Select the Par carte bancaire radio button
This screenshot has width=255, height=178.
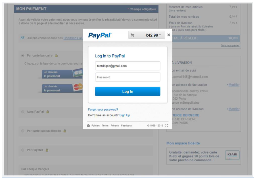[x=23, y=56]
